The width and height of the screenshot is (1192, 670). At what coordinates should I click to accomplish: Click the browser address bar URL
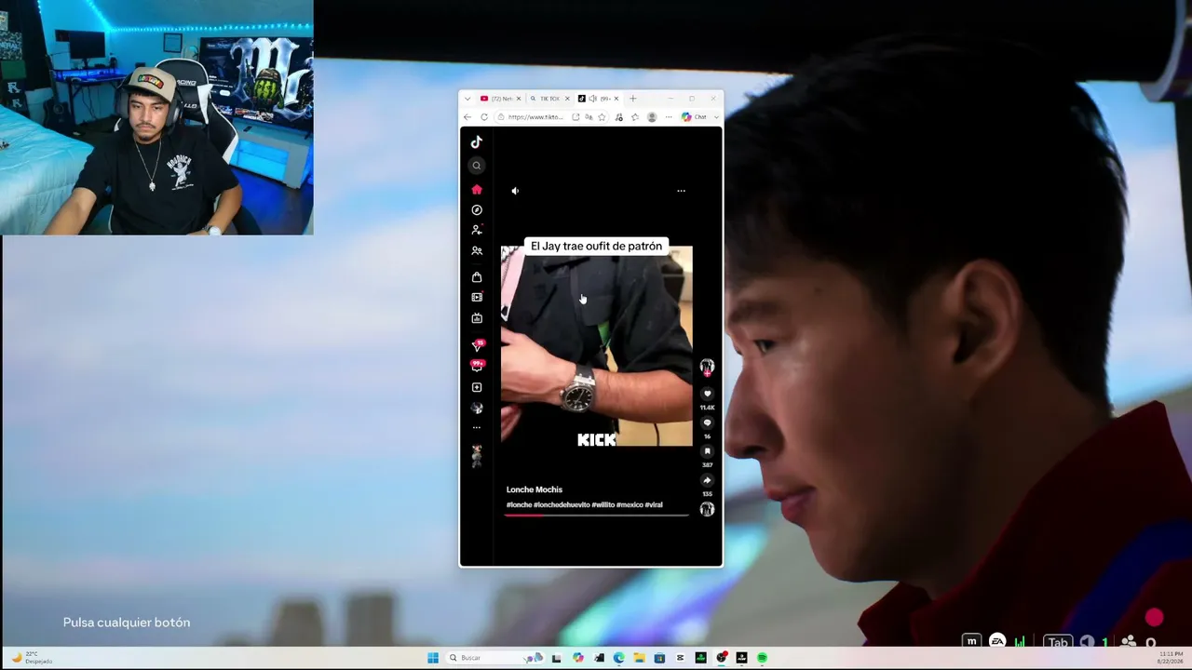(x=535, y=117)
